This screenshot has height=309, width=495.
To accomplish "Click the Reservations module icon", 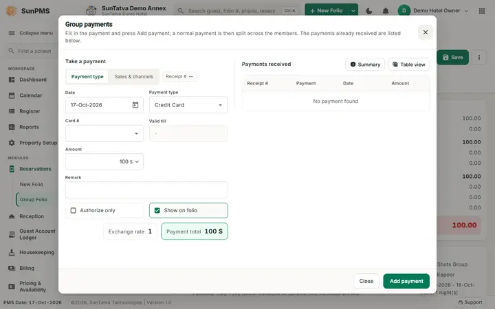I will click(x=12, y=169).
